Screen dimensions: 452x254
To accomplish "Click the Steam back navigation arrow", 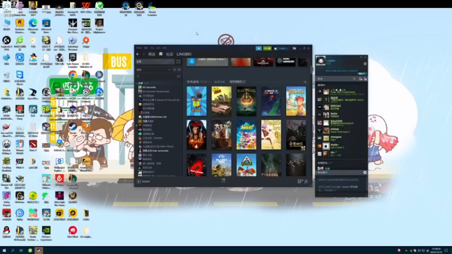I will 137,54.
